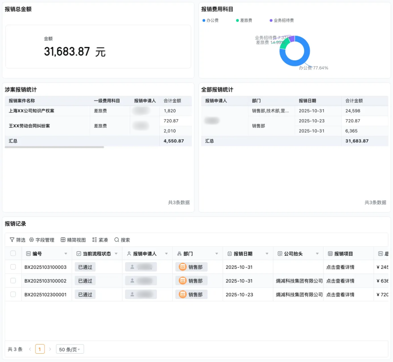This screenshot has height=362, width=393.
Task: Click the calendar icon beside 报销日期 header
Action: 230,254
